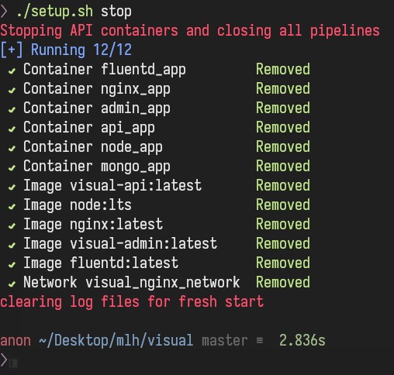
Task: Click 'Removed' status for visual-api:latest
Action: coord(283,185)
